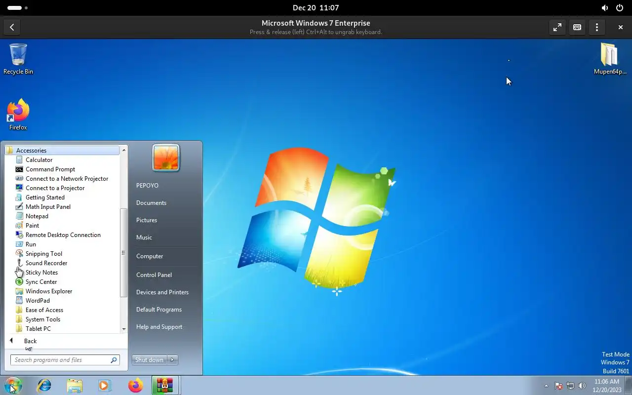
Task: Click the Snipping Tool scissors icon
Action: click(19, 254)
